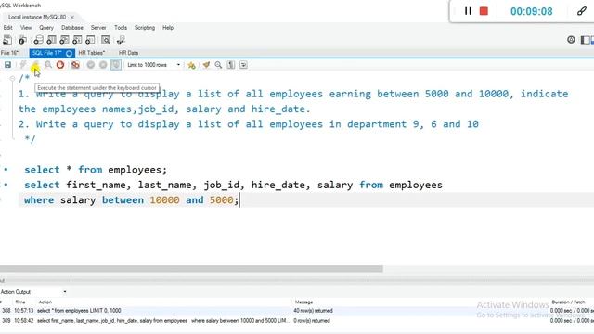Select Local instance MySQL80 tab
Screen dimensions: 594x334
37,17
